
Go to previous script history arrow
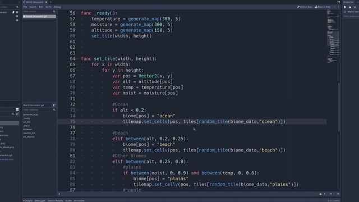(334, 7)
